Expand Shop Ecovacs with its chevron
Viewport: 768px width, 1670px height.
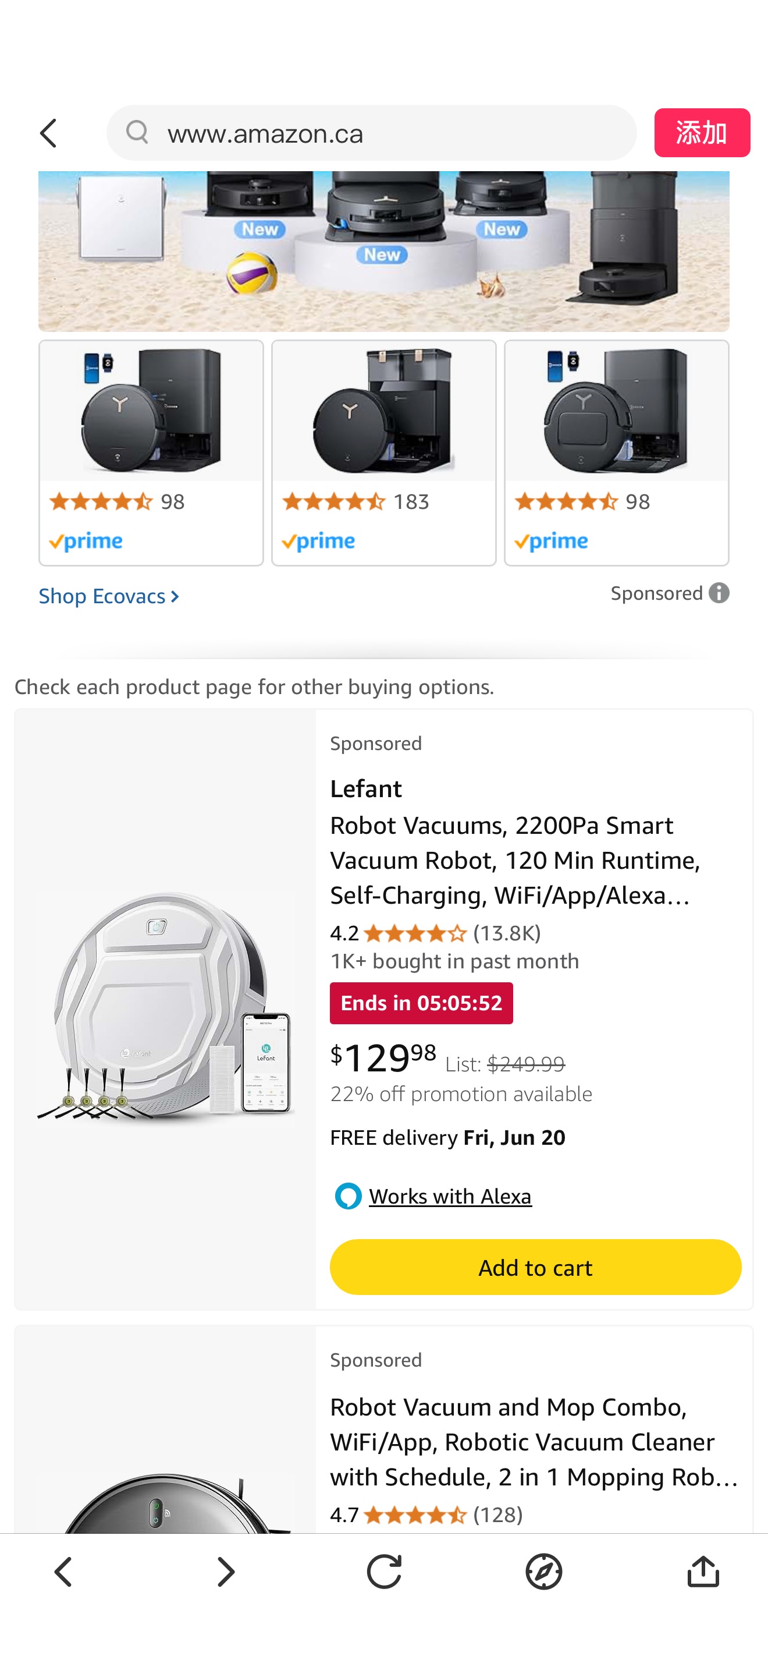174,596
